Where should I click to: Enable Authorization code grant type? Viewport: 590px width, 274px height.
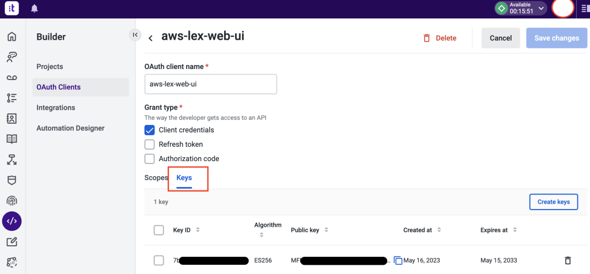tap(150, 159)
